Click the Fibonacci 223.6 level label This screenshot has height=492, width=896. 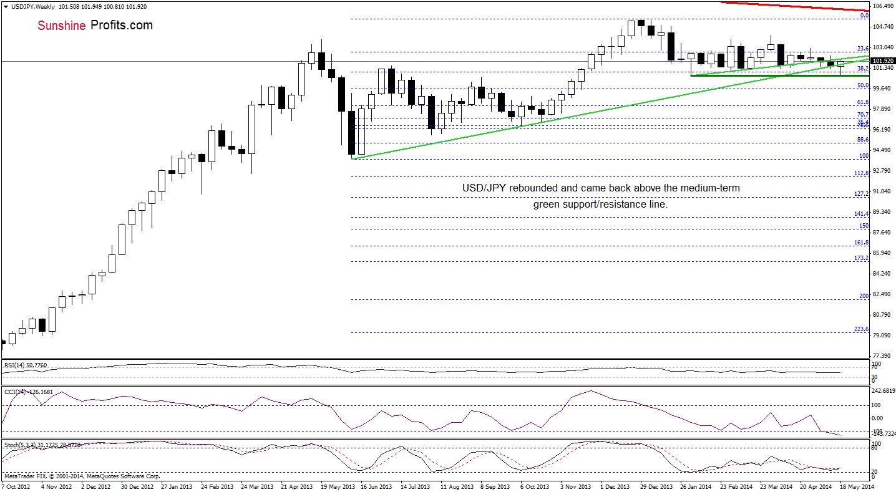tap(862, 329)
